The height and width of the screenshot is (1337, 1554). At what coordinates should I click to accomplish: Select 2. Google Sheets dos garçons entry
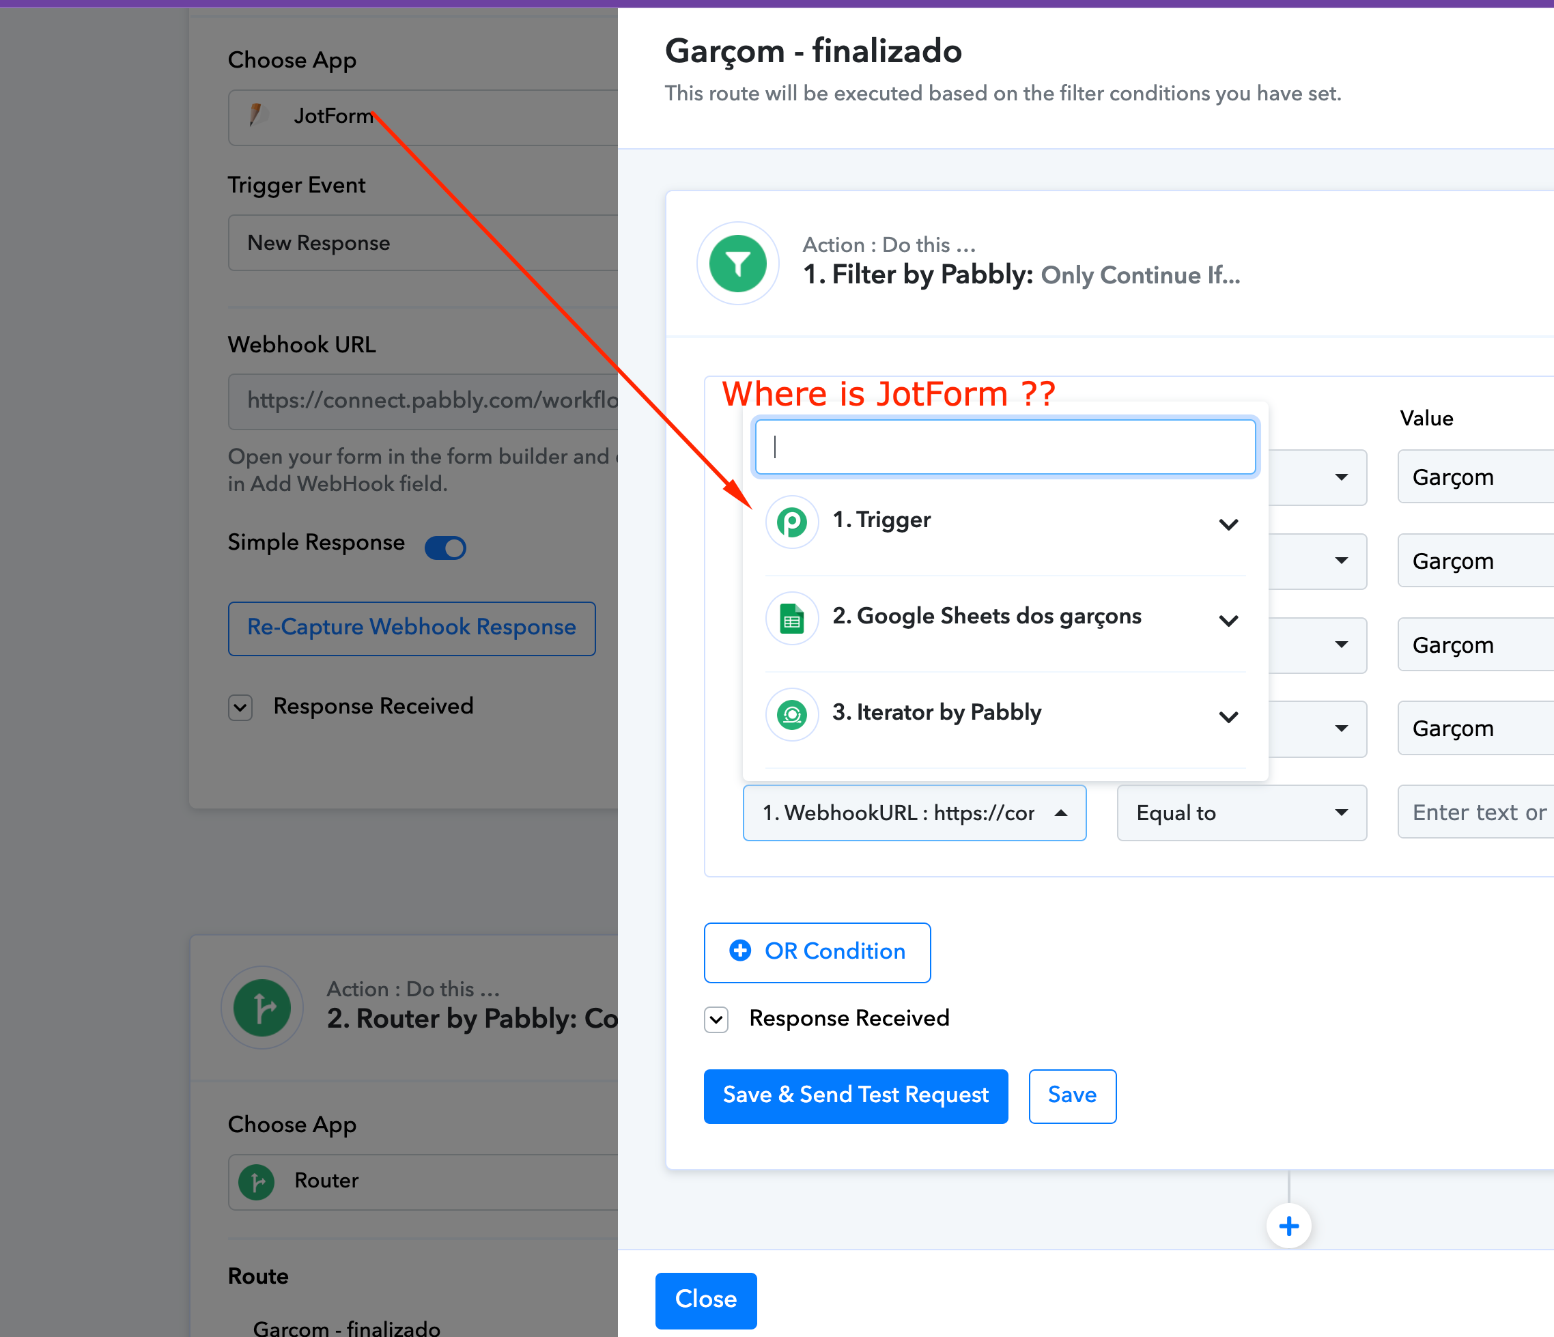click(1005, 619)
